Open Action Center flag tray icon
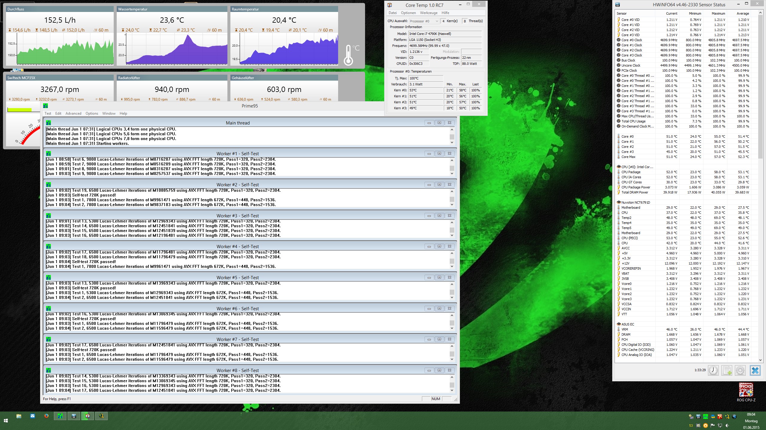 tap(713, 426)
